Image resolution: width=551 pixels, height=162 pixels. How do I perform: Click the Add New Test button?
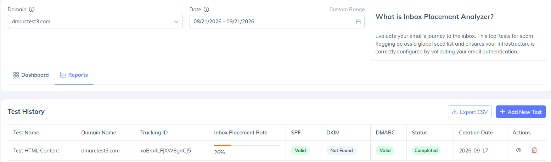[x=521, y=112]
